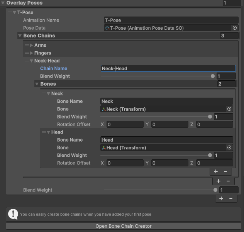The height and width of the screenshot is (232, 244).
Task: Remove bone chain with minus icon
Action: pyautogui.click(x=228, y=181)
